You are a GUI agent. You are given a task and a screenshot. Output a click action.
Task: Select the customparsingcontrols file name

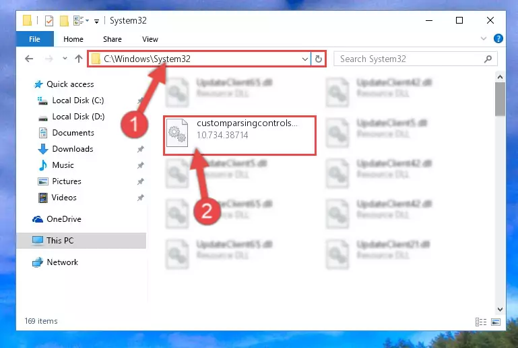(247, 123)
